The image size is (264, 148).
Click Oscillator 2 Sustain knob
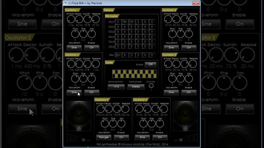pos(87,64)
